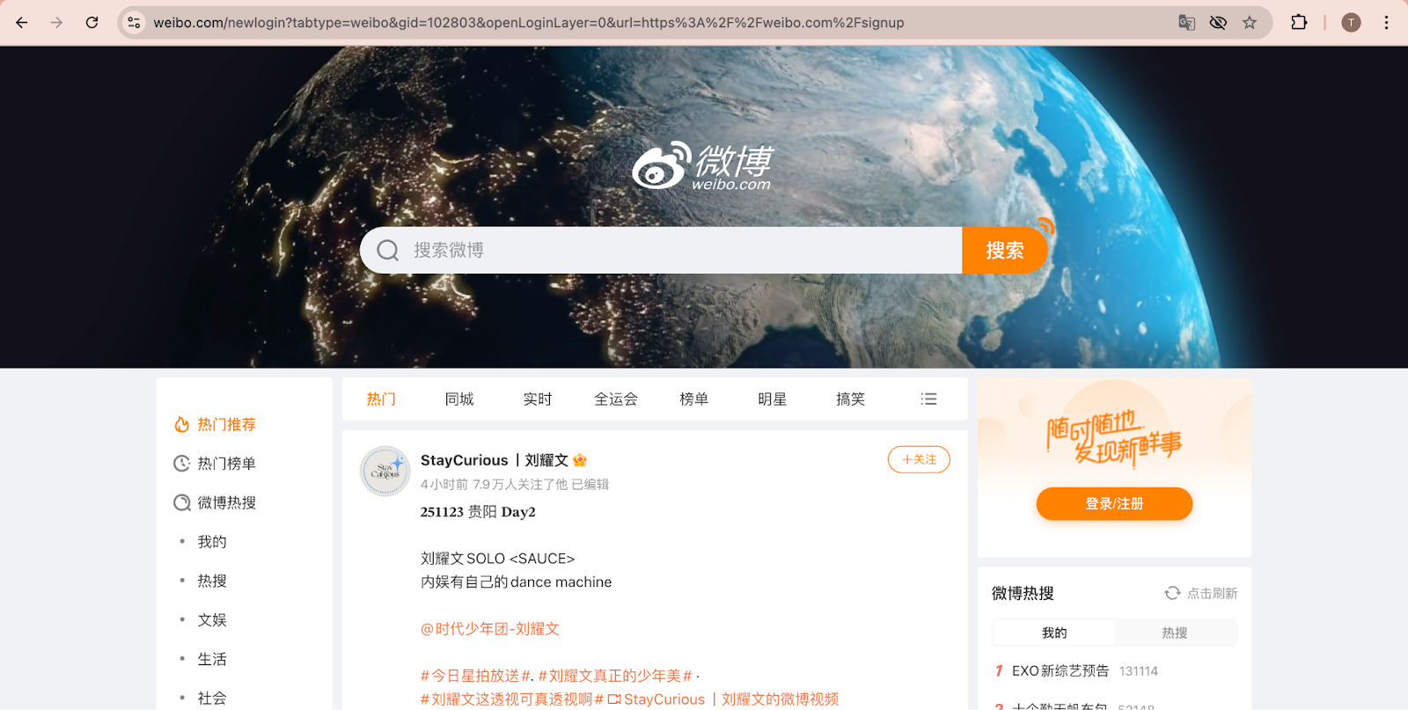This screenshot has width=1408, height=710.
Task: Switch to the 实时 tab
Action: tap(538, 399)
